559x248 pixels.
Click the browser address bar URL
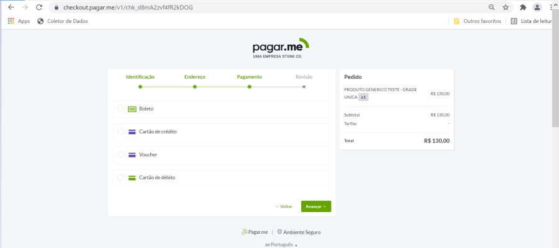click(128, 7)
